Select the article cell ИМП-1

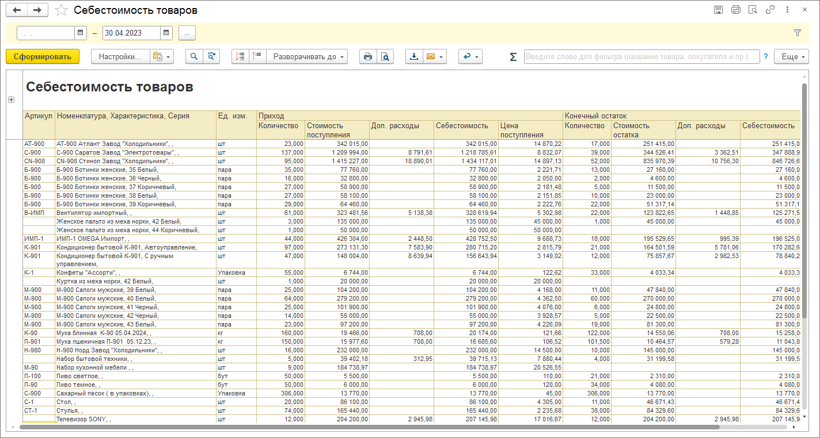(x=39, y=239)
